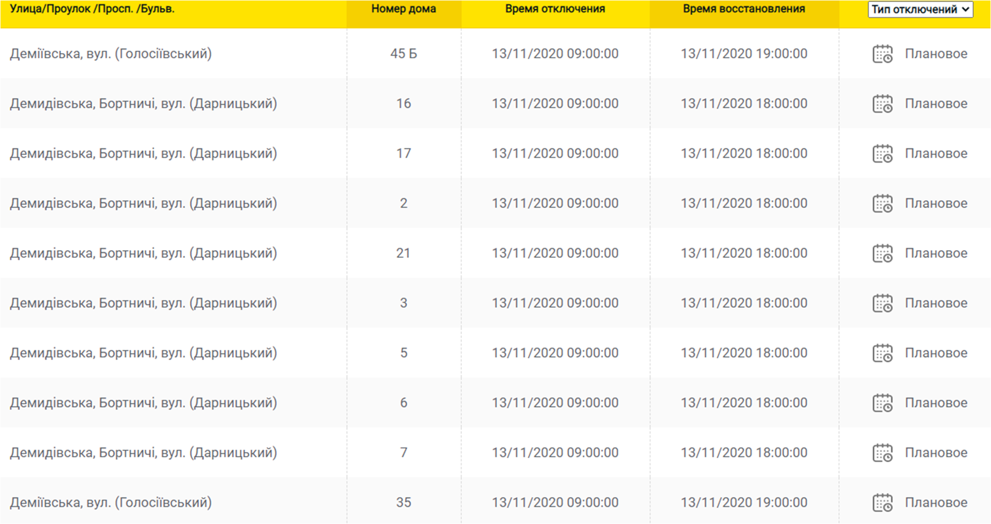The image size is (991, 524).
Task: Click the Улица/Проулок column header
Action: click(92, 9)
